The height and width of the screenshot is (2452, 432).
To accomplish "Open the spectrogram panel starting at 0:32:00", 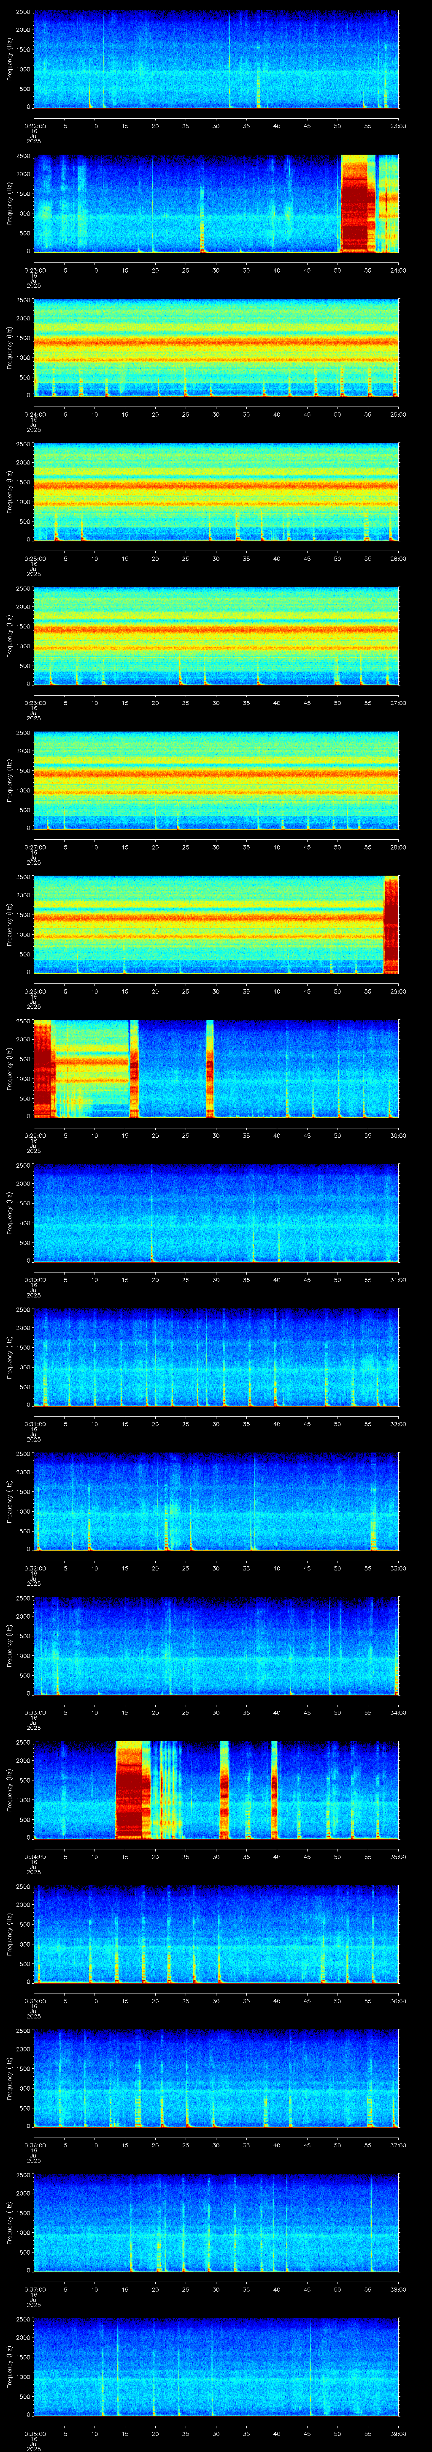I will [x=216, y=1501].
